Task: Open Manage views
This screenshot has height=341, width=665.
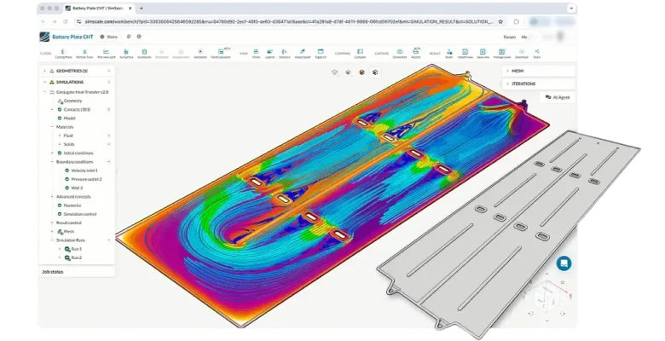Action: pos(501,54)
